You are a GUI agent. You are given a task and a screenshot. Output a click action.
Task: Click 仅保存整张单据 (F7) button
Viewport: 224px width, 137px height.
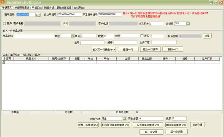coord(148,125)
